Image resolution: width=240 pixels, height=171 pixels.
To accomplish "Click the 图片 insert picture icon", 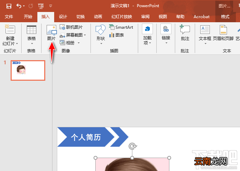I will click(51, 30).
